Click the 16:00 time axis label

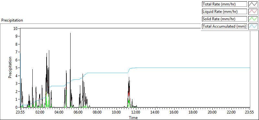174,112
